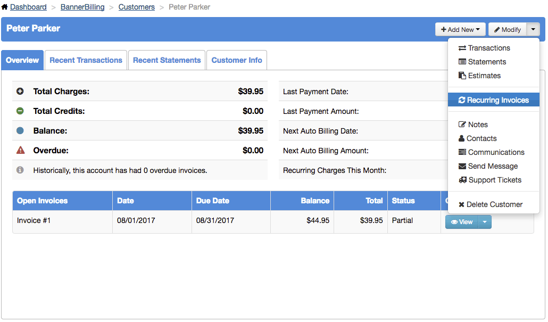
Task: Click the Invoice #1 row entry
Action: (x=34, y=220)
